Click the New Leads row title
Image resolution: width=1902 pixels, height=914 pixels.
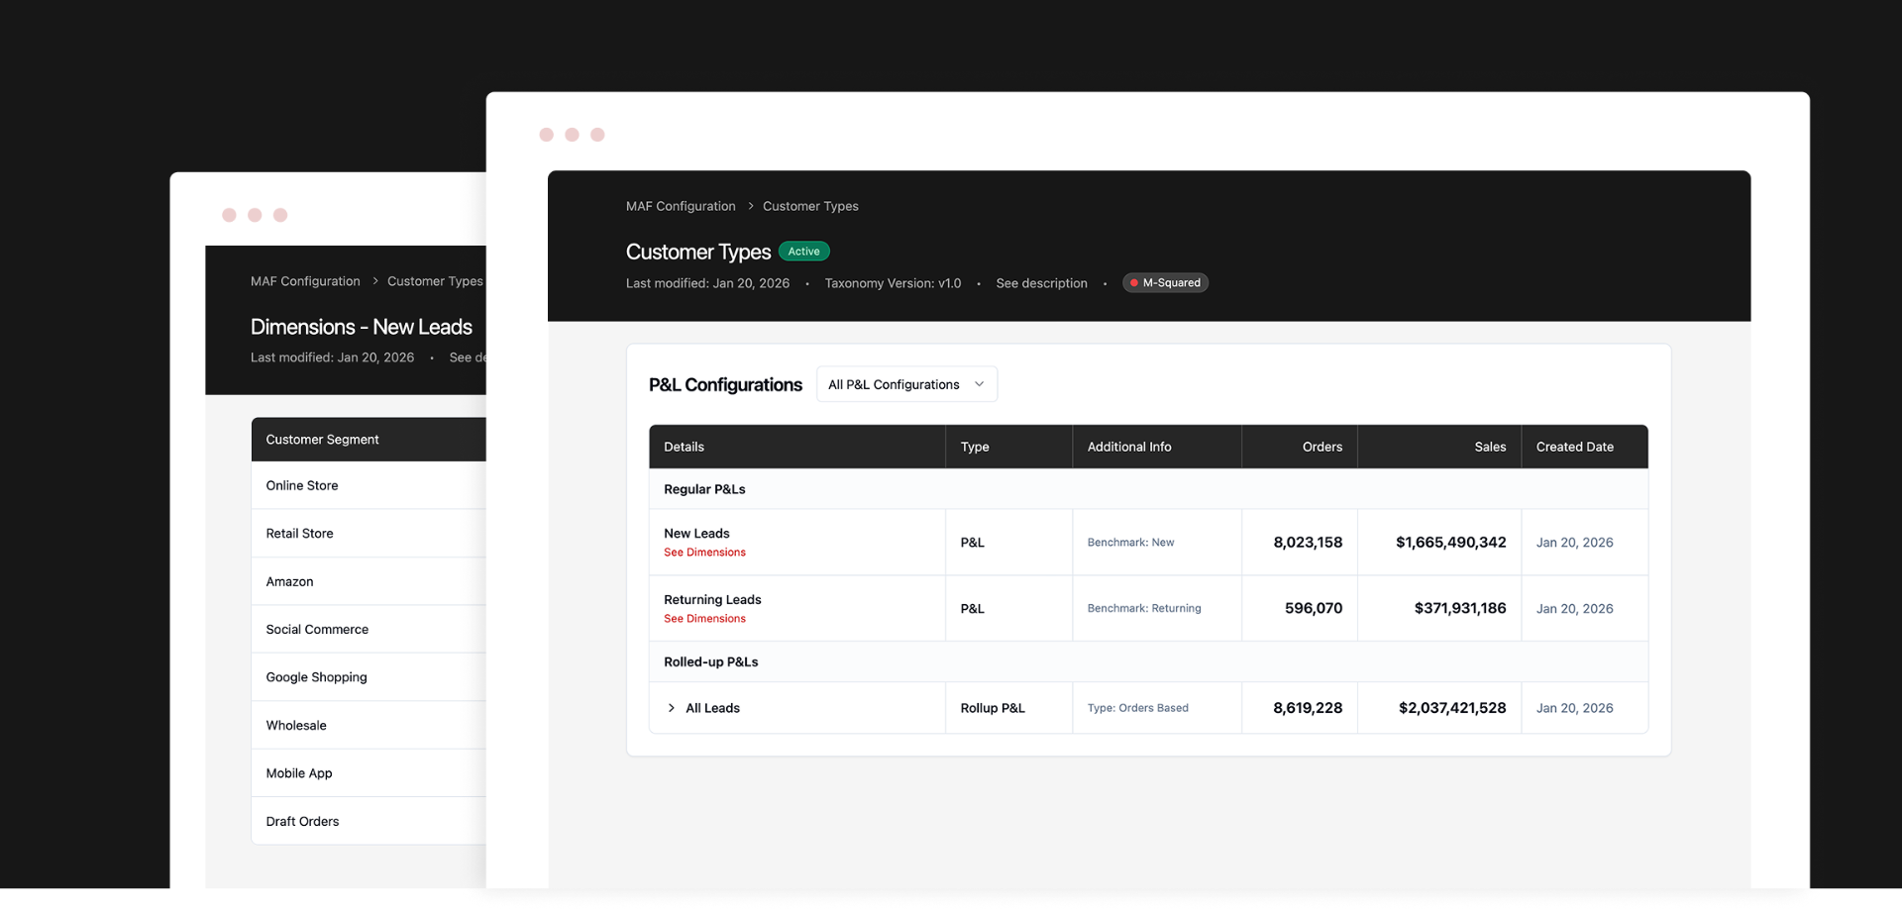[x=696, y=534]
